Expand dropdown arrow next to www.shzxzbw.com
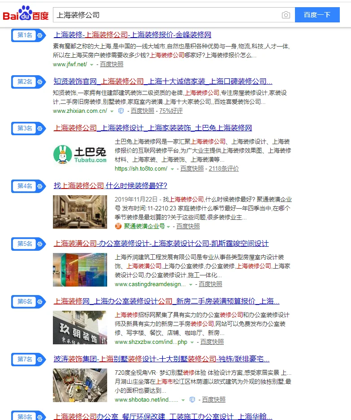This screenshot has height=420, width=351. (192, 343)
